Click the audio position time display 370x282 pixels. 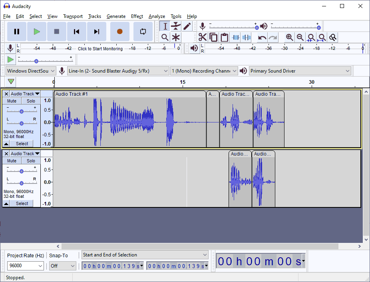pyautogui.click(x=261, y=261)
